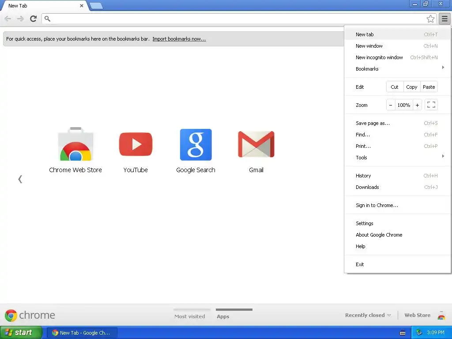The height and width of the screenshot is (339, 452).
Task: Choose New window from the menu
Action: [397, 46]
